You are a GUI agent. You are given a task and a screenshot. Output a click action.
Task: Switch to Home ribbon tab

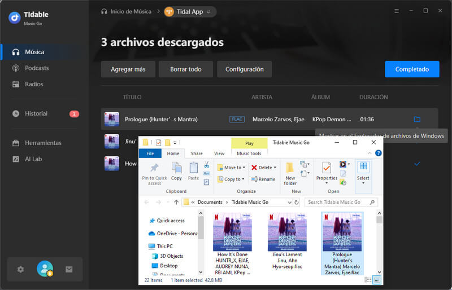click(173, 153)
